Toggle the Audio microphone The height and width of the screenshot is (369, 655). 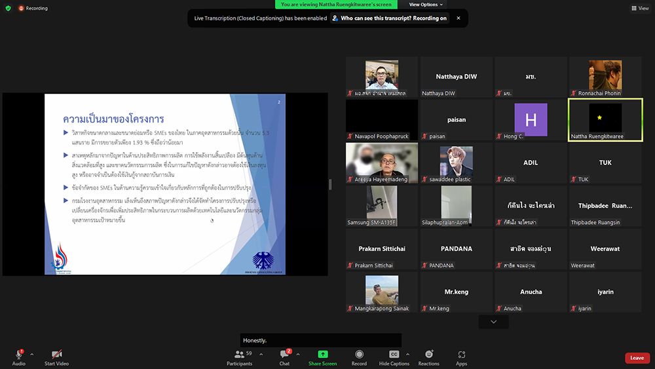pyautogui.click(x=18, y=357)
